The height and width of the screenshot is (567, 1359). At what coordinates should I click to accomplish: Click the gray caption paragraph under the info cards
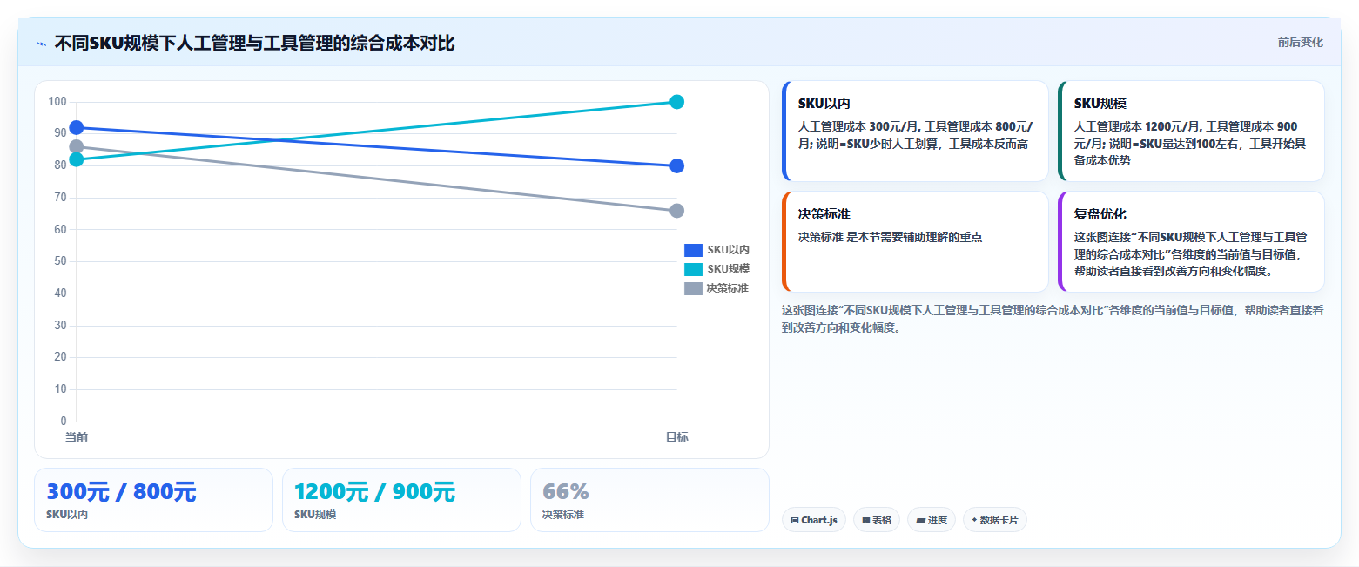(1053, 319)
